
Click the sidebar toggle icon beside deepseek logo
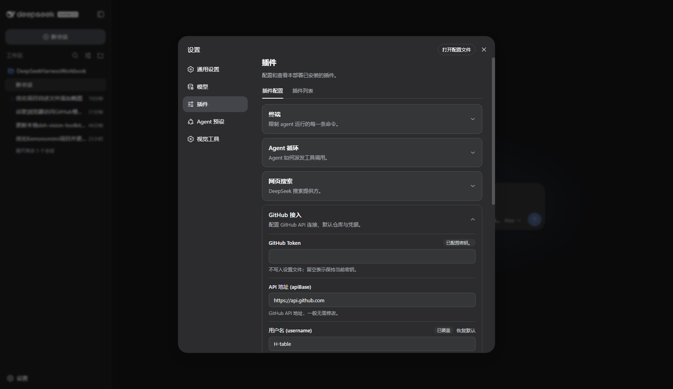tap(101, 14)
